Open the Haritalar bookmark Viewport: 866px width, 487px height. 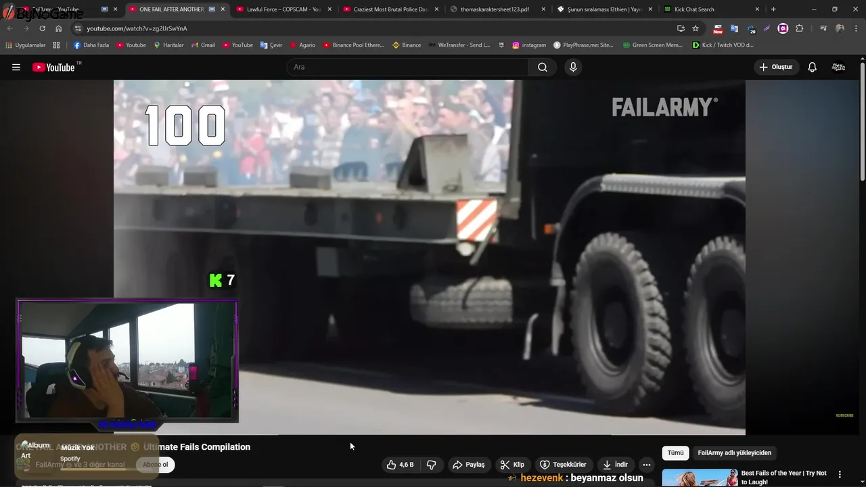click(168, 45)
